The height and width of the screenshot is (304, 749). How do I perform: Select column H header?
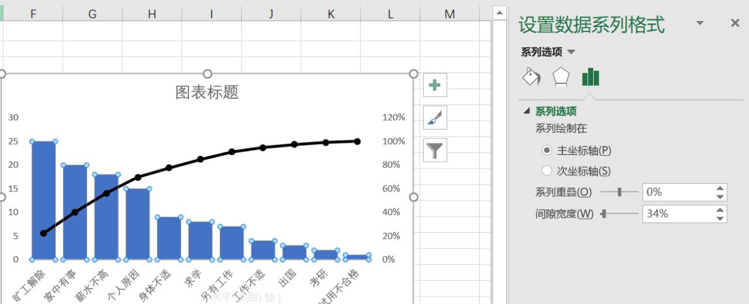152,14
